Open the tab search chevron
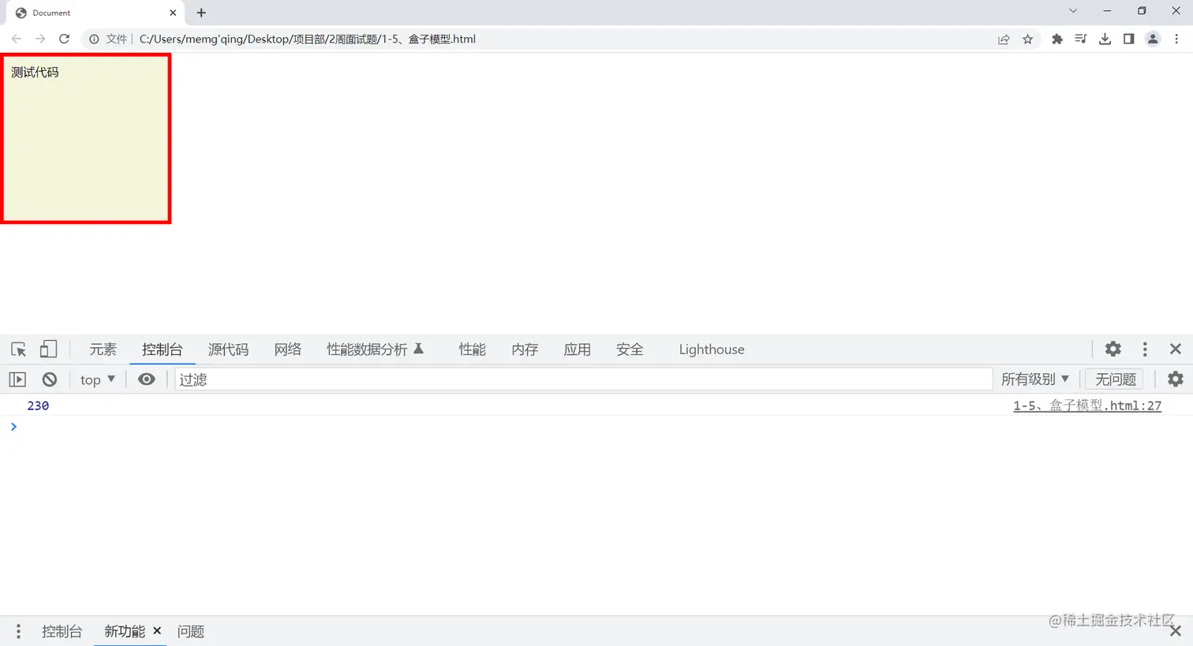This screenshot has width=1193, height=646. pos(1073,11)
